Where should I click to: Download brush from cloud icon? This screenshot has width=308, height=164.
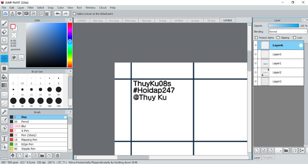13,156
